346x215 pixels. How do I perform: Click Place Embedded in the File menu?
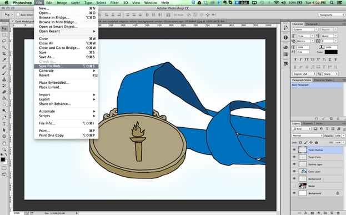point(54,83)
